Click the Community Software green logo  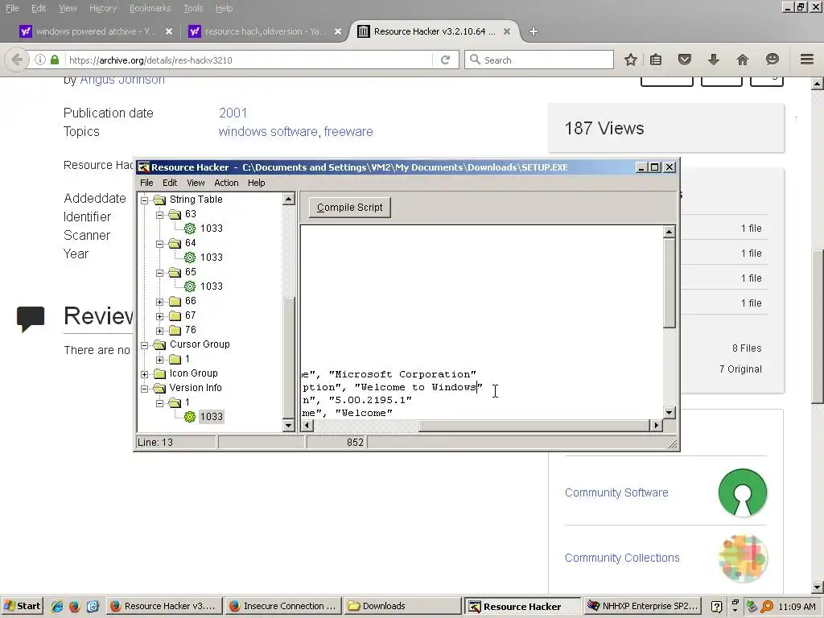coord(742,492)
